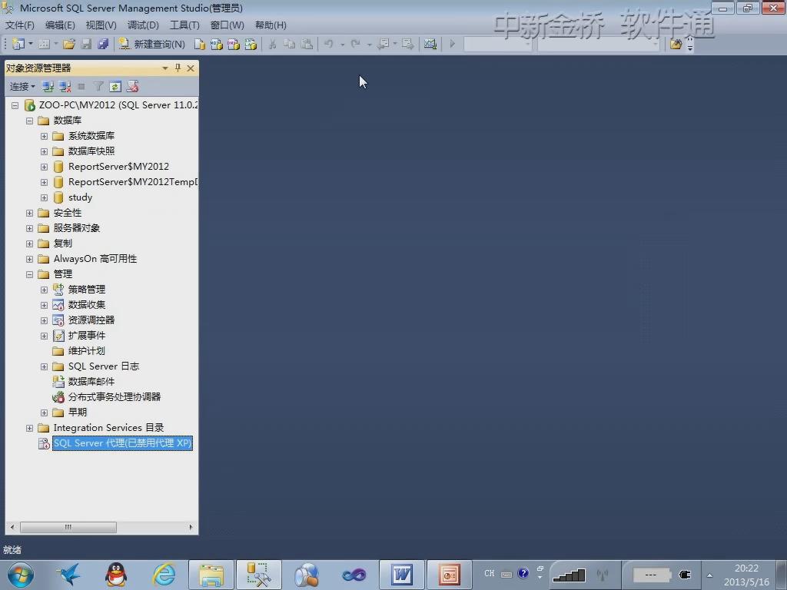The image size is (787, 590).
Task: Click the 数据收集 icon
Action: tap(58, 305)
